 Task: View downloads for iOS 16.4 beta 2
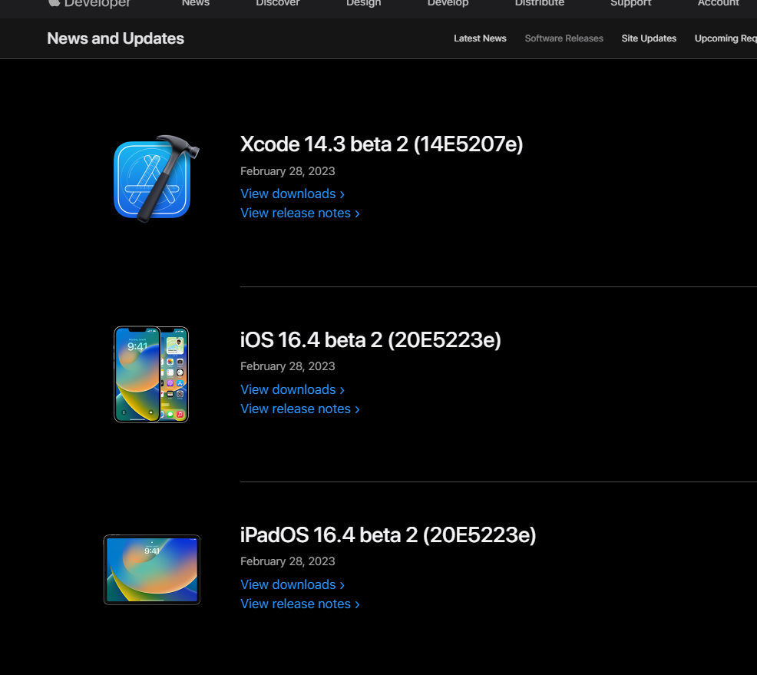(293, 389)
